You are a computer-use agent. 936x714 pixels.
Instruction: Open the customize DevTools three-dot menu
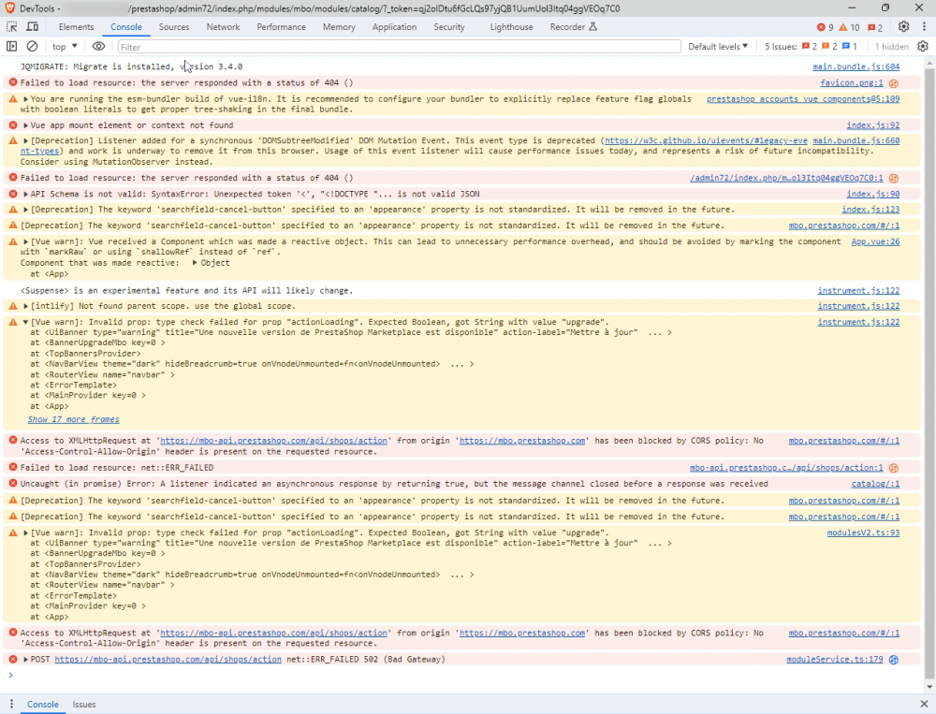[x=923, y=27]
